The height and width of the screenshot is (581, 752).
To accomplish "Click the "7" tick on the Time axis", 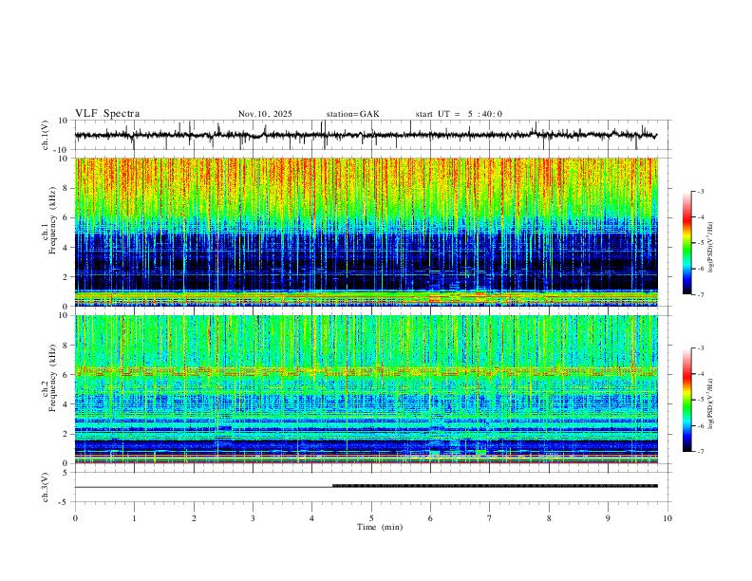I will (490, 518).
